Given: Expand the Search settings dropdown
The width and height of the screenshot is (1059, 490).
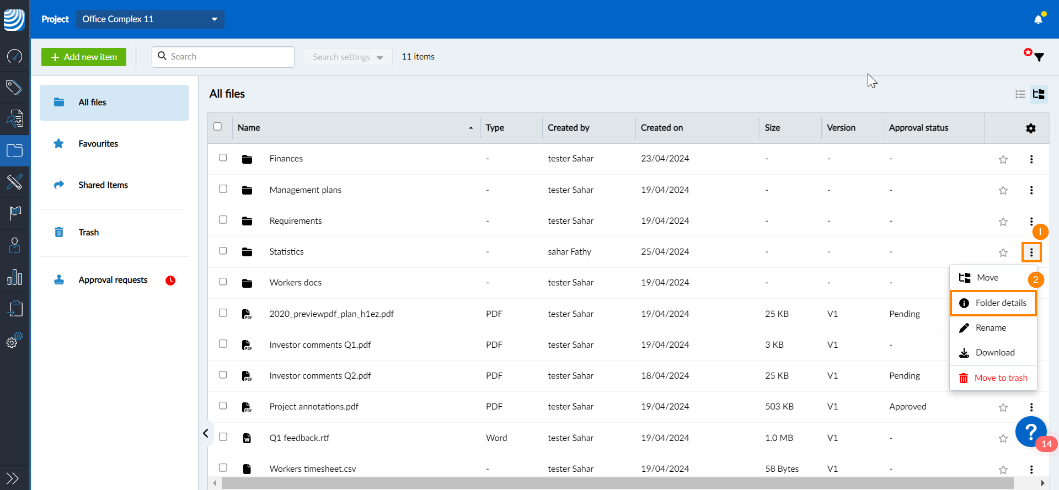Looking at the screenshot, I should click(347, 57).
